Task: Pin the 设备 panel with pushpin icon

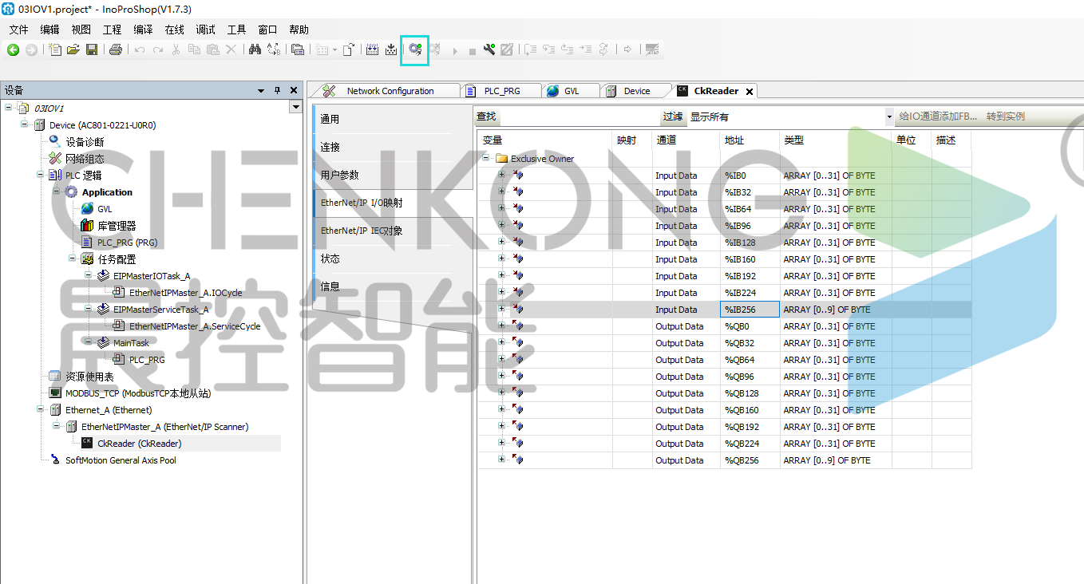Action: pos(277,91)
